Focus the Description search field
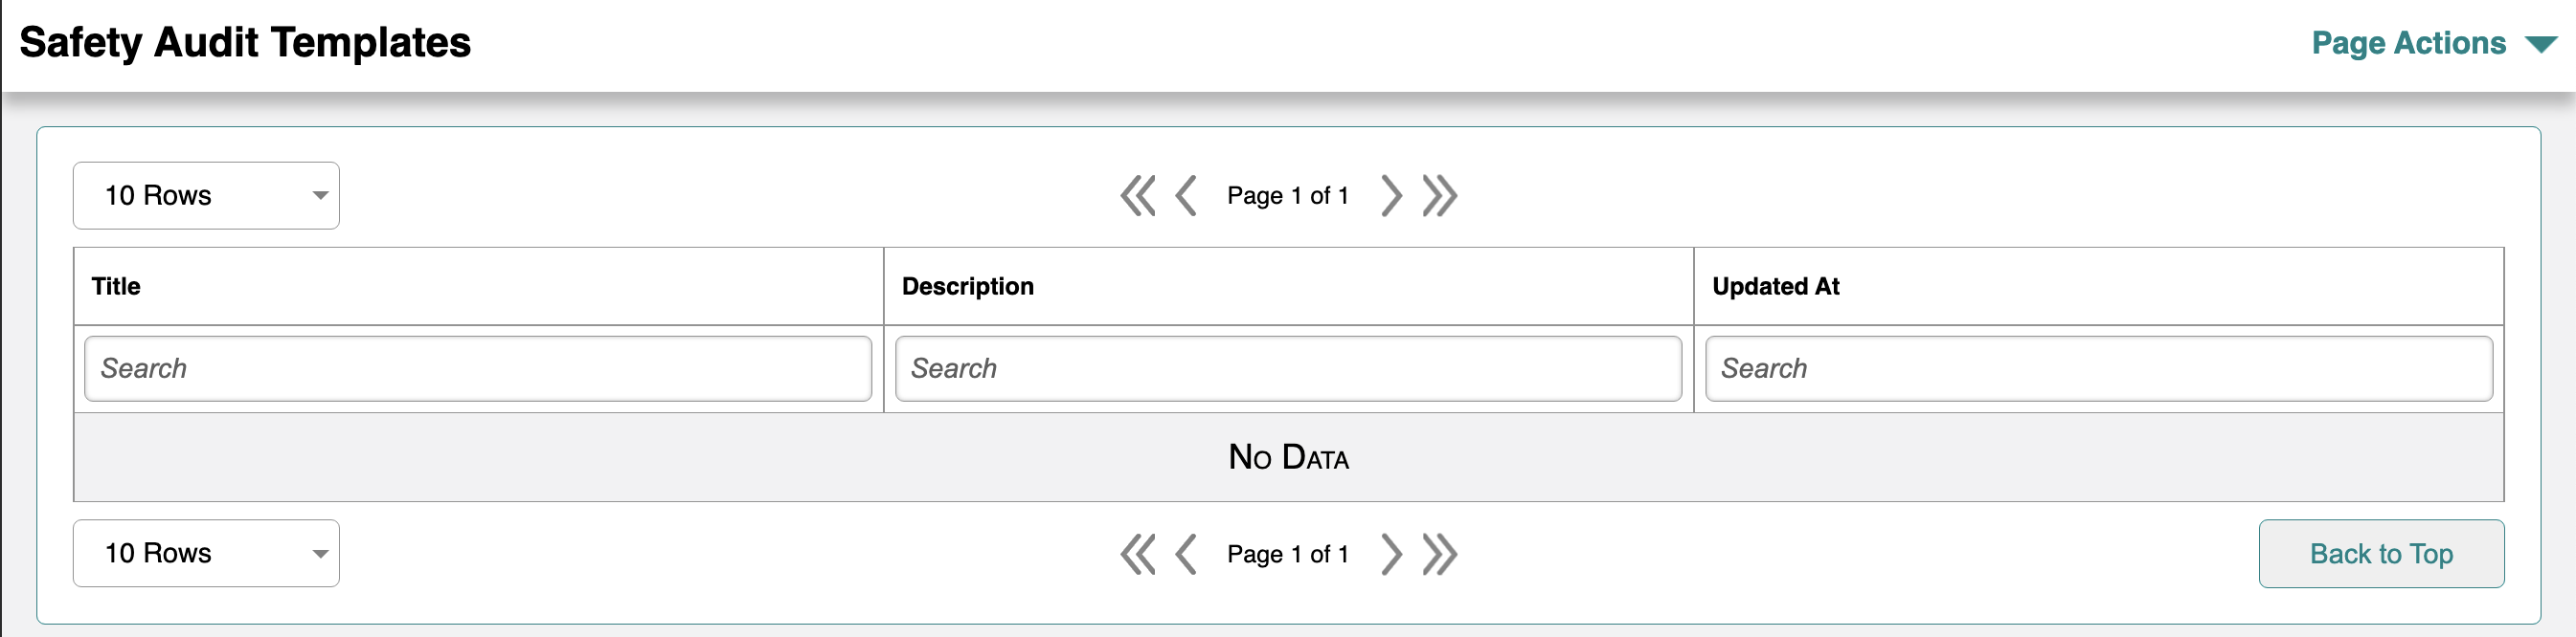The width and height of the screenshot is (2576, 637). point(1288,368)
